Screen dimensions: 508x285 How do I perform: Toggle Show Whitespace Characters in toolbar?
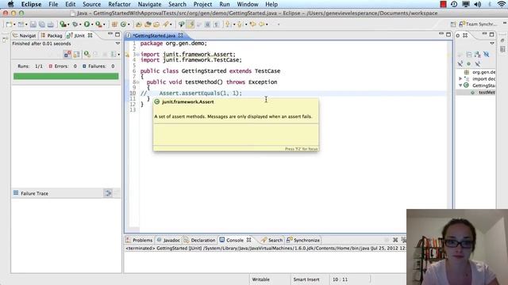point(216,25)
